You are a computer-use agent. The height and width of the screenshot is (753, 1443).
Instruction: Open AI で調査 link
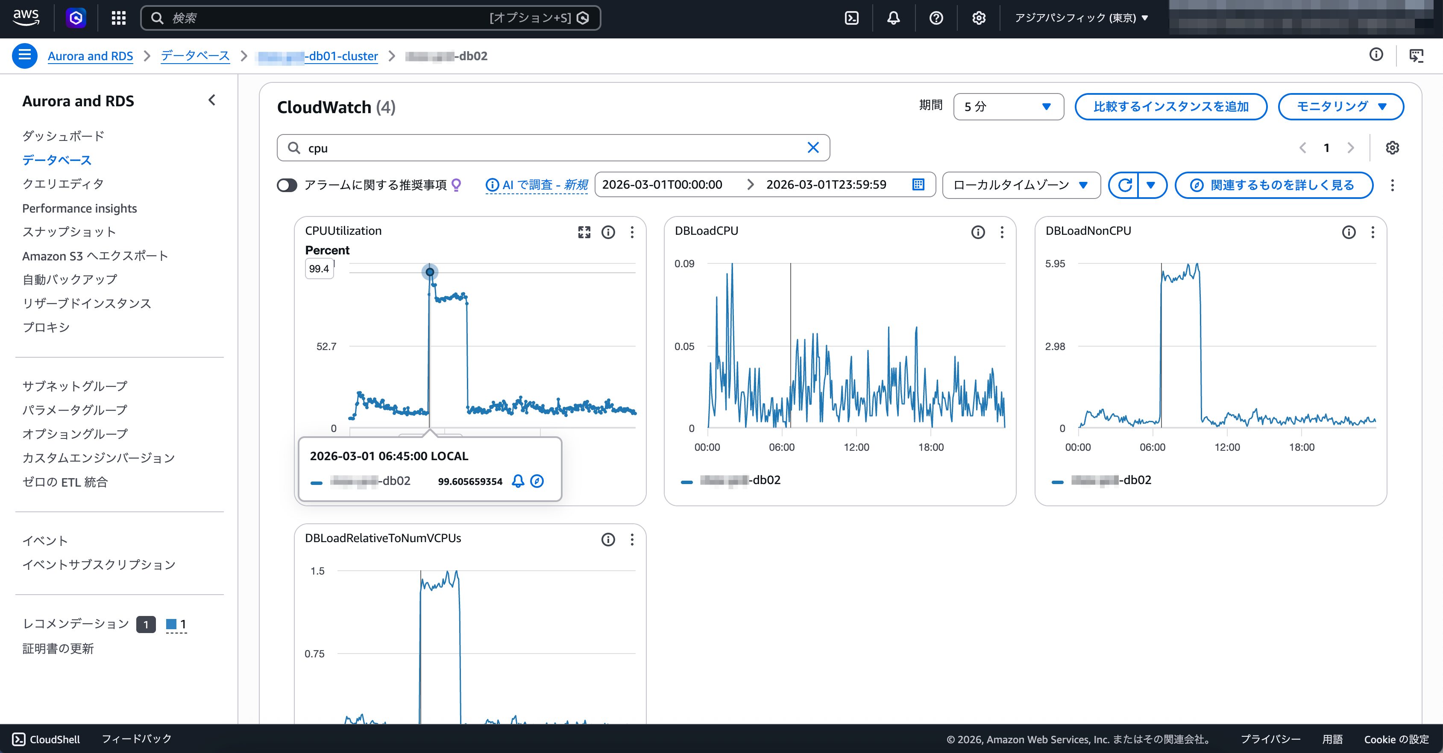[x=536, y=185]
